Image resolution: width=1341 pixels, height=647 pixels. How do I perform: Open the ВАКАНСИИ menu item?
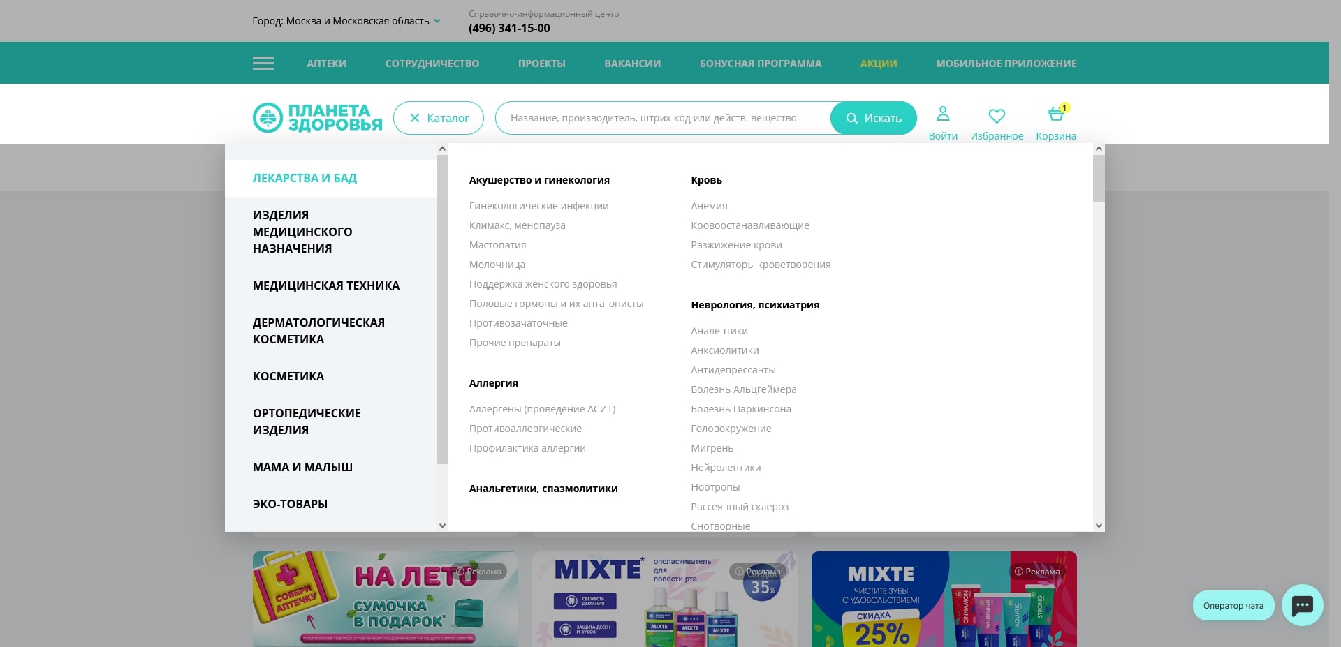[632, 63]
